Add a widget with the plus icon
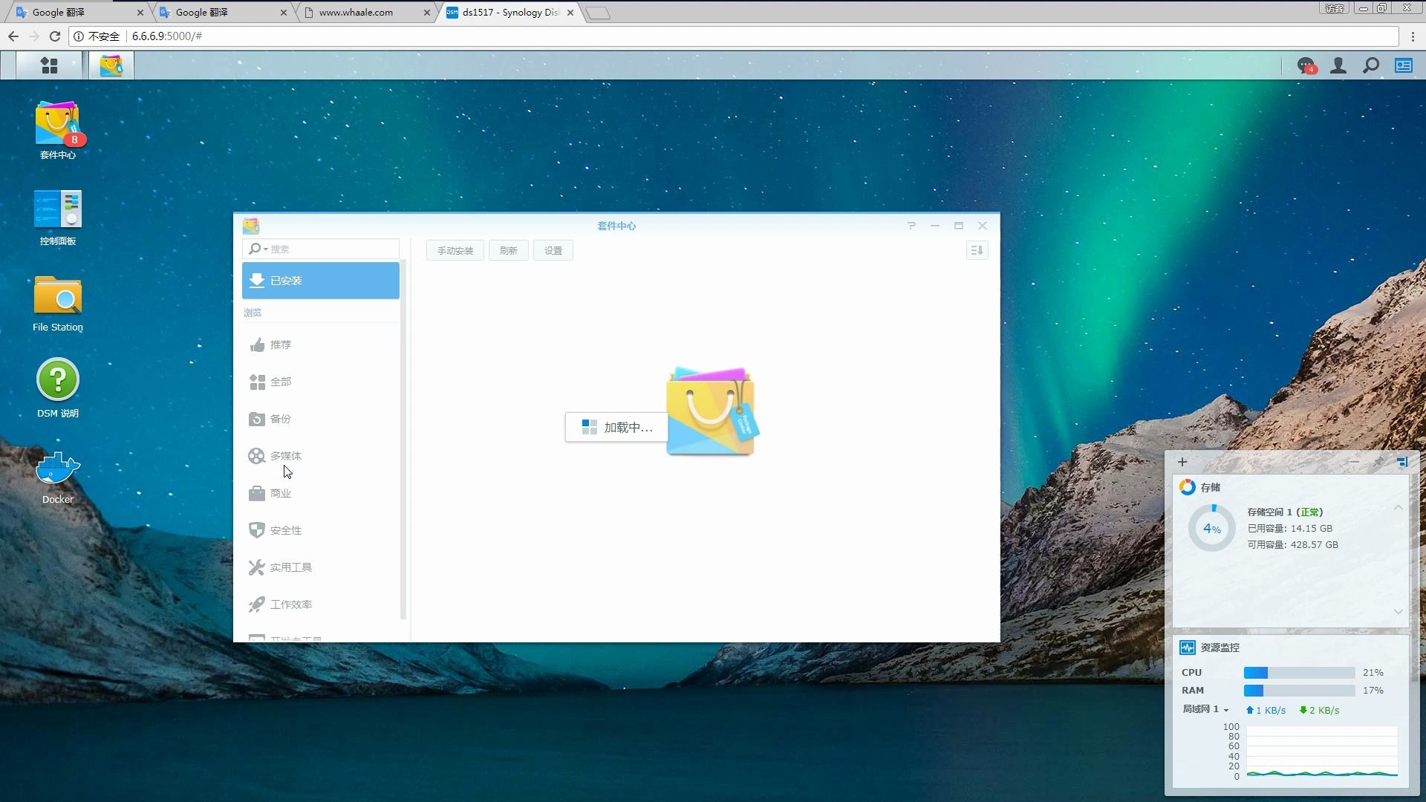Viewport: 1426px width, 802px height. [x=1182, y=462]
